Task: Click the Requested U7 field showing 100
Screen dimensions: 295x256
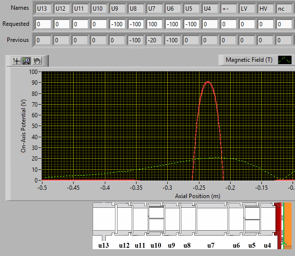Action: tap(154, 24)
